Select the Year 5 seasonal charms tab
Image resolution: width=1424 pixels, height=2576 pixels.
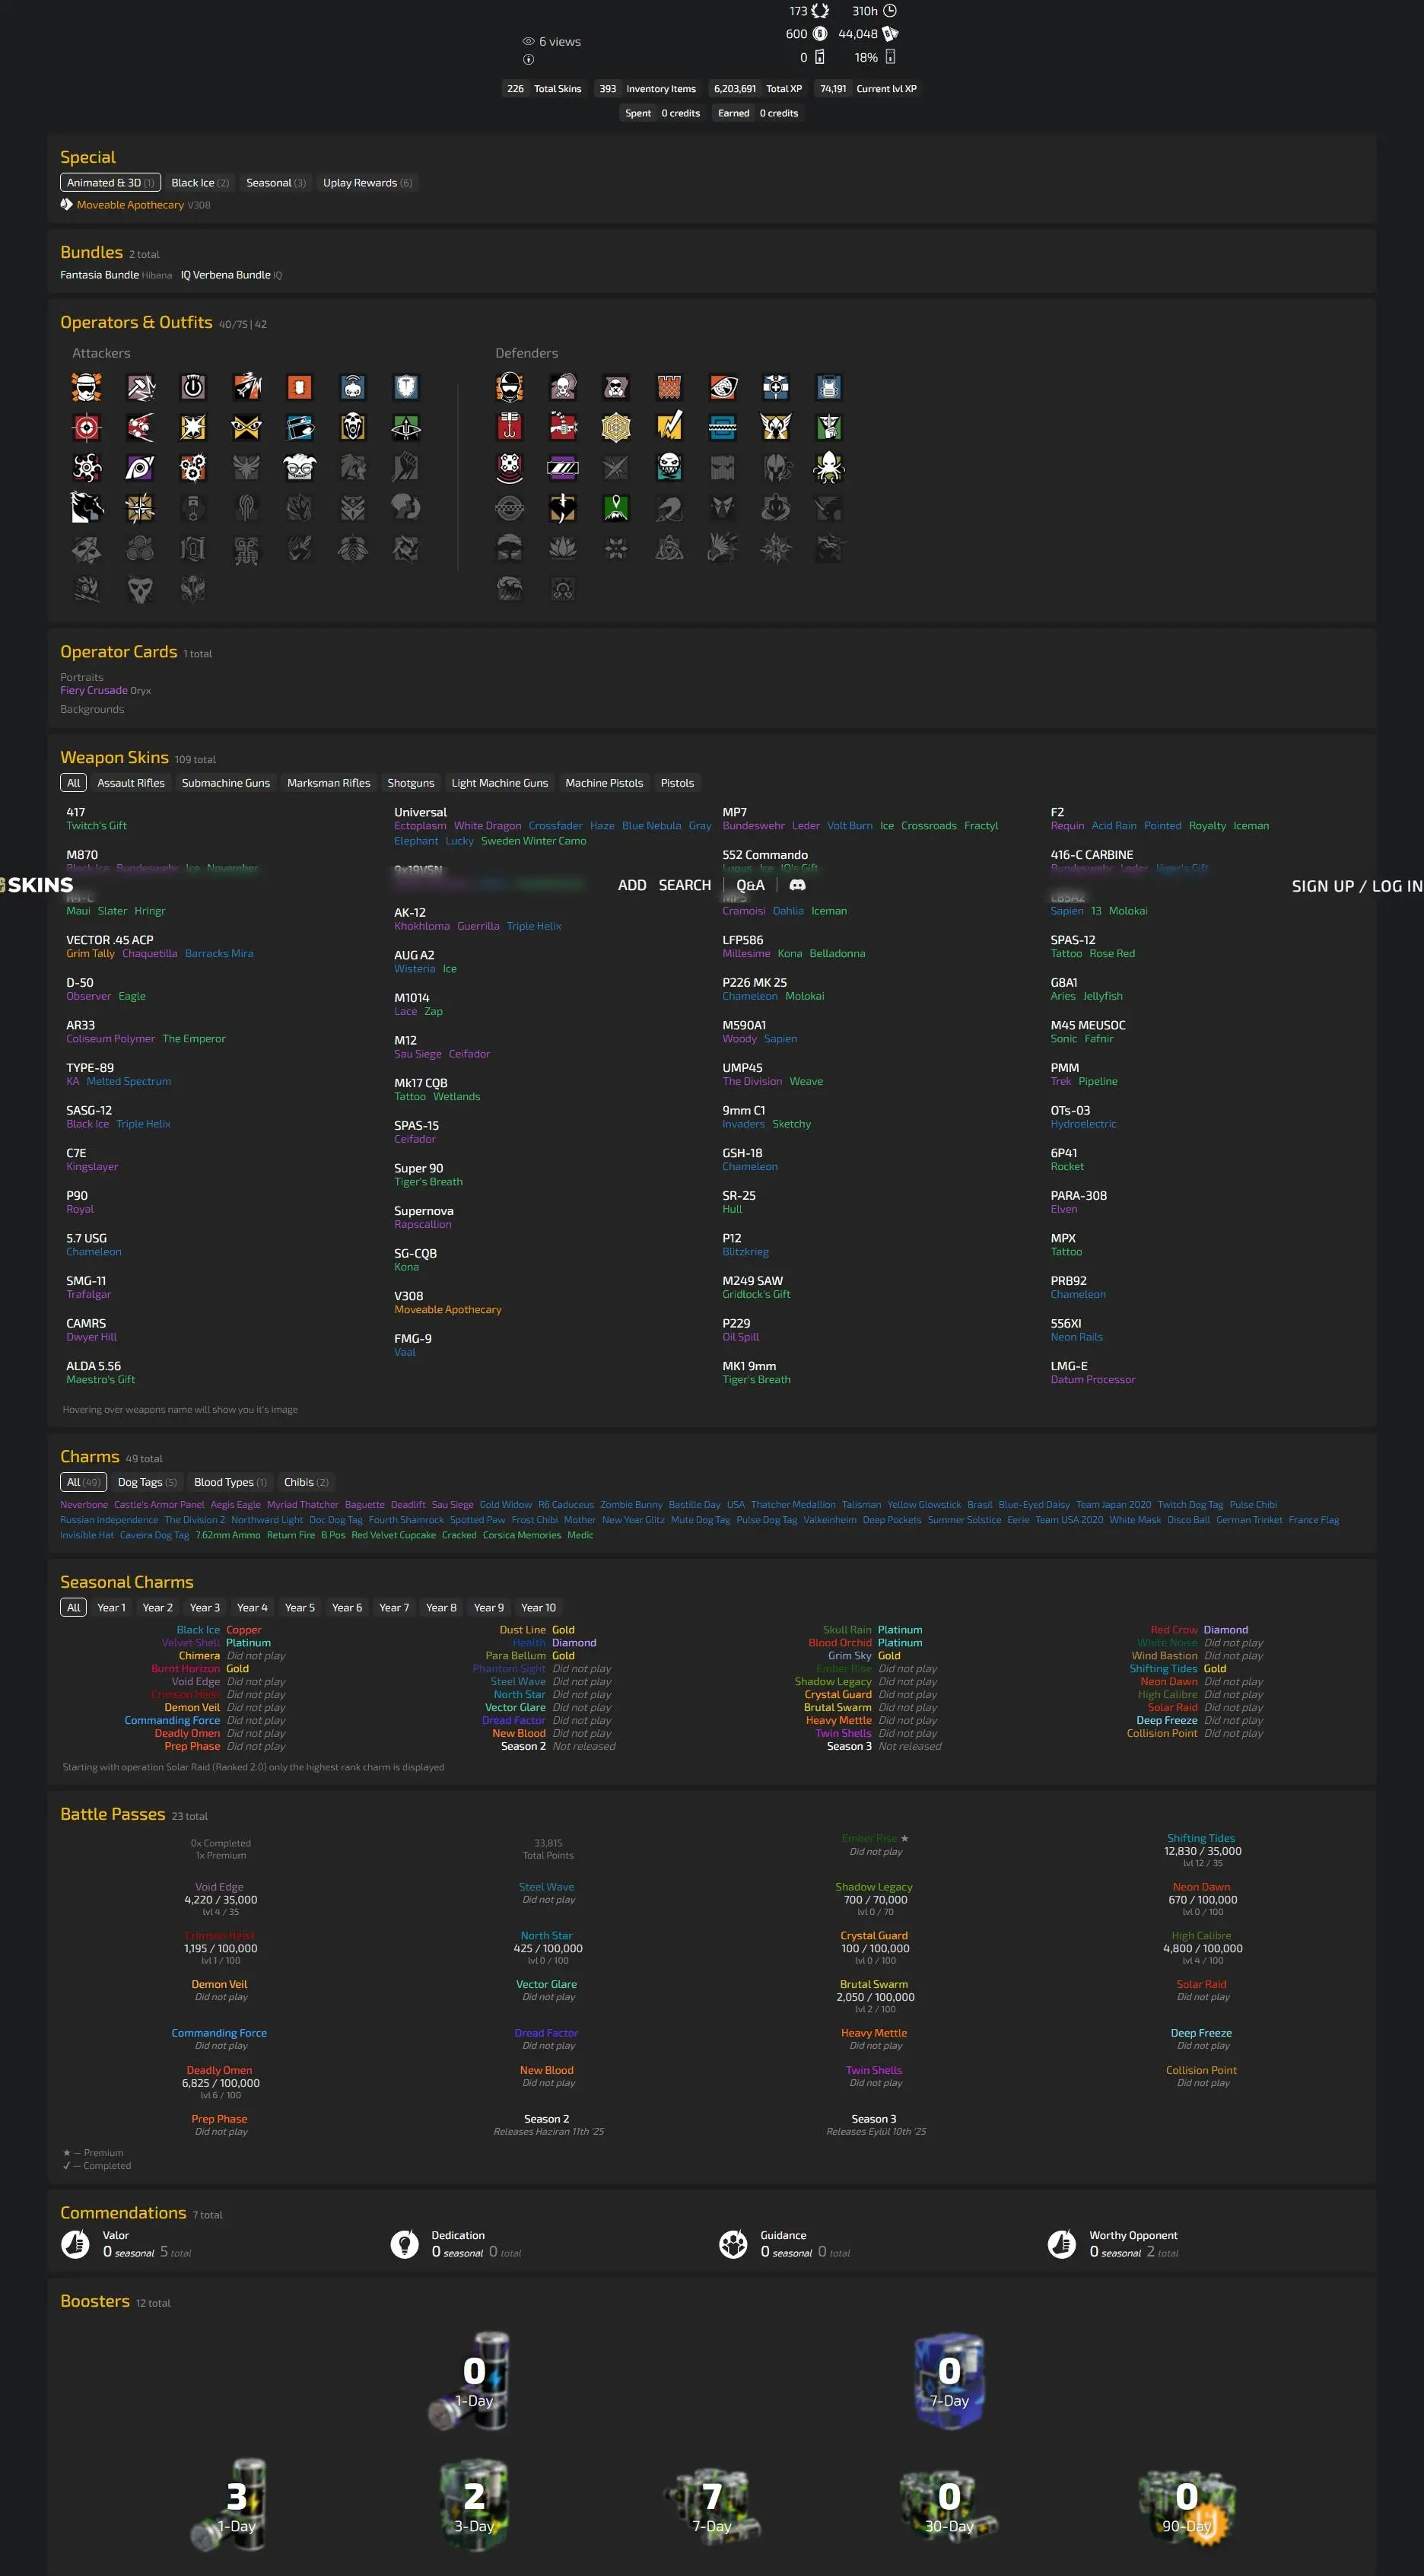(300, 1608)
